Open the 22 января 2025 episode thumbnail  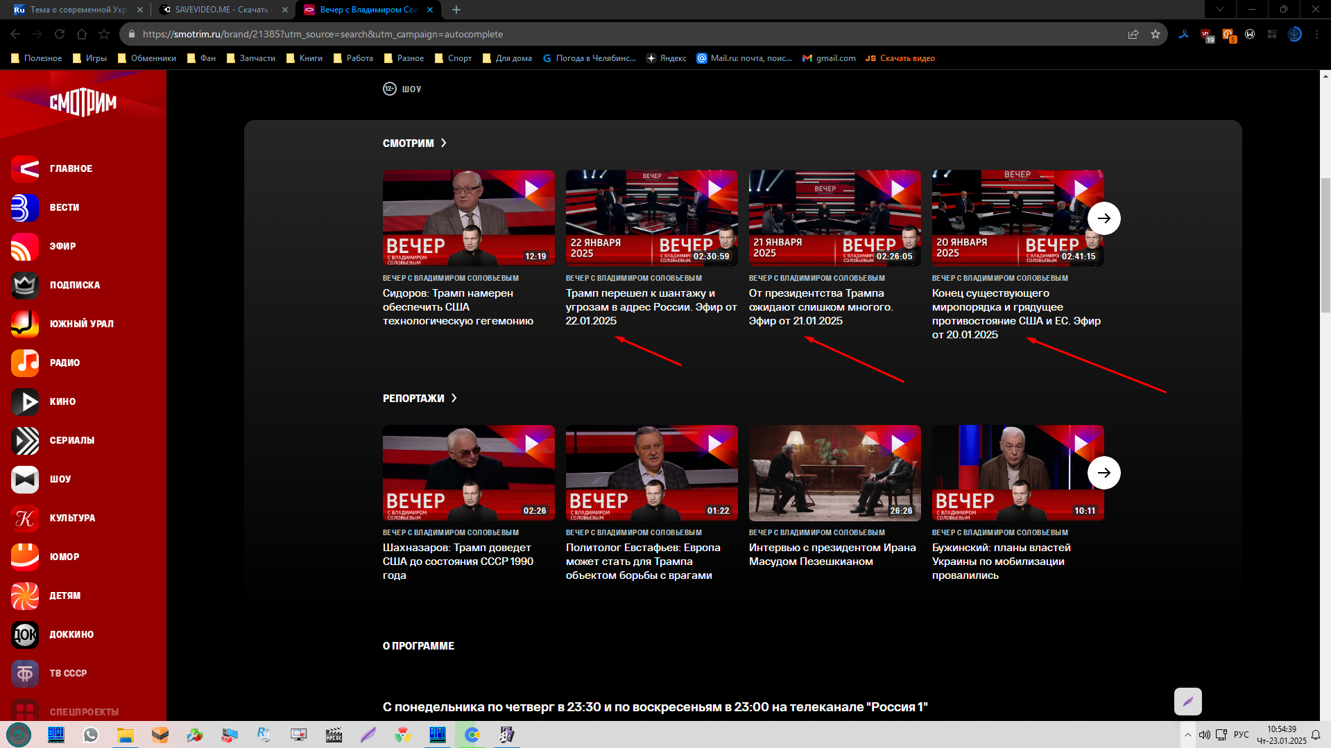(x=651, y=218)
